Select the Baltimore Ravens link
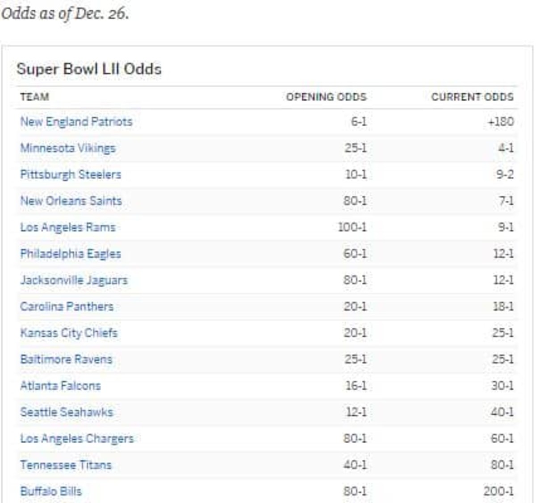Screen dimensions: 536x503 67,359
